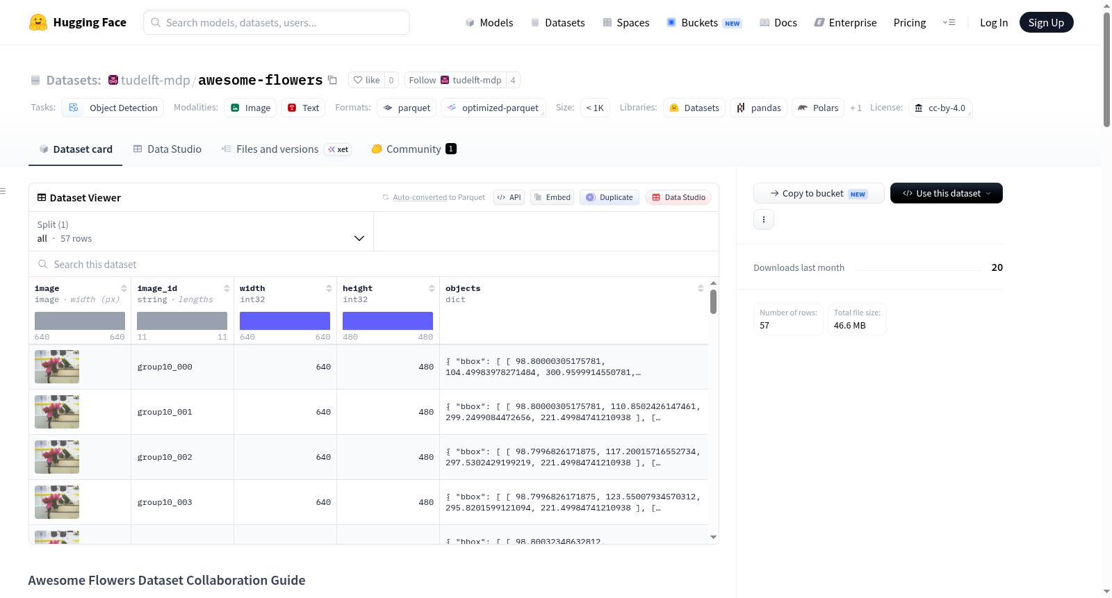Select the parquet format tag

click(x=407, y=108)
